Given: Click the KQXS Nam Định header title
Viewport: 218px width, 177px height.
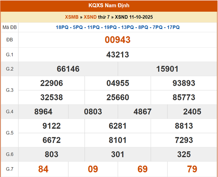Looking at the screenshot, I should (109, 5).
